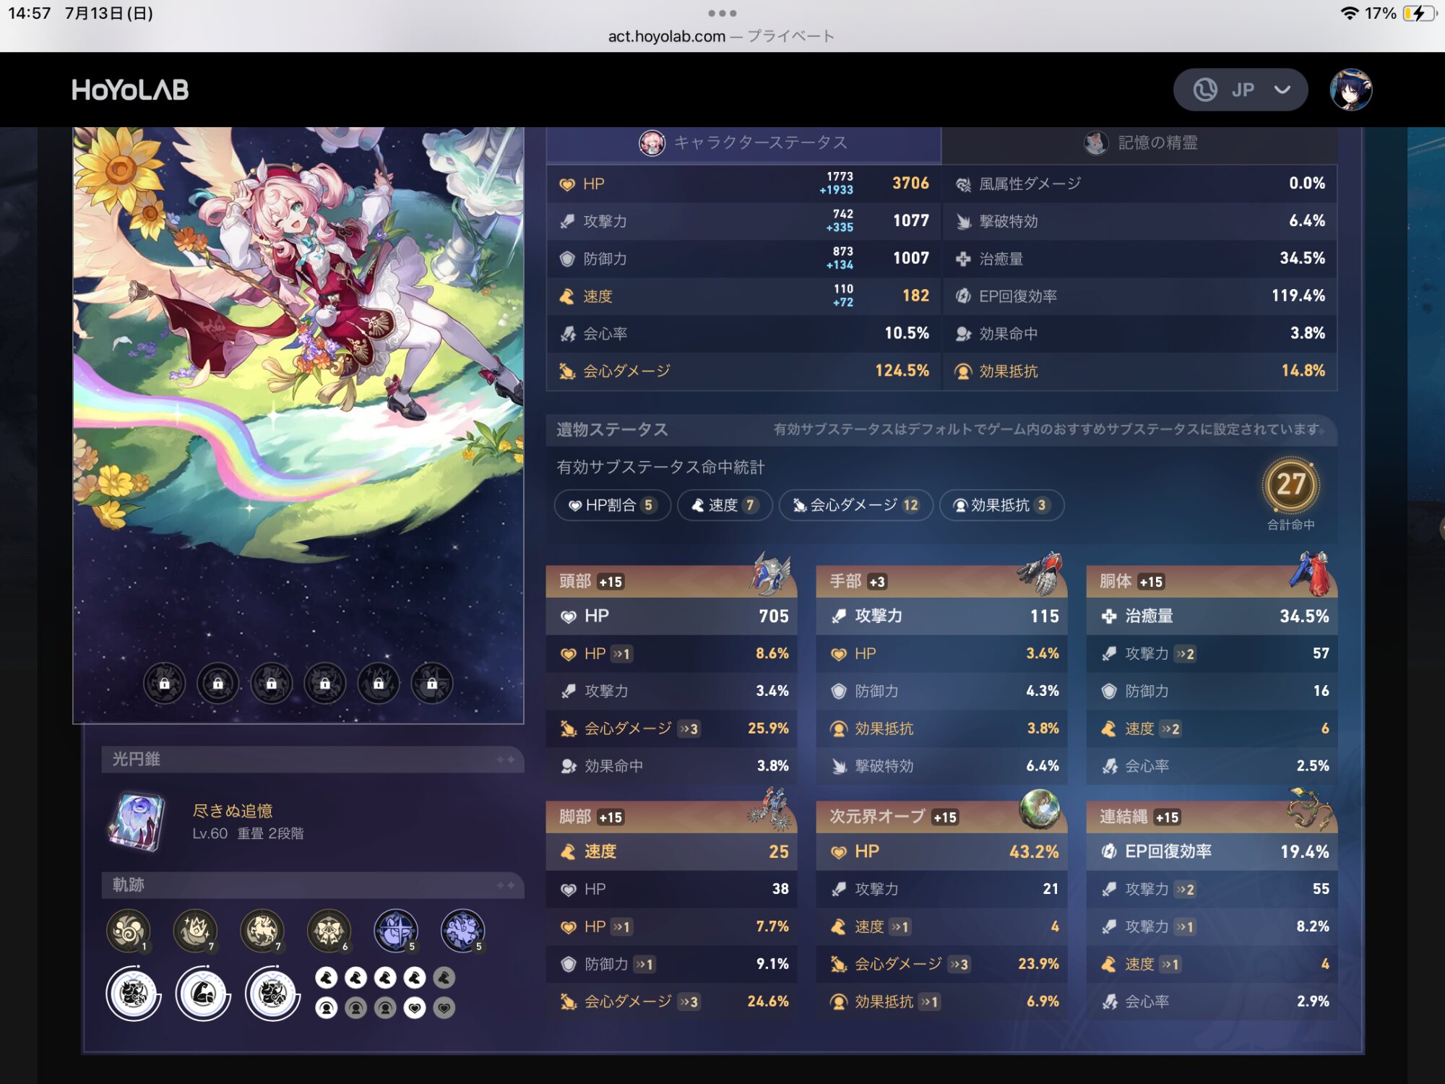Open the 次元界オーブ planar sphere icon

click(x=1040, y=809)
